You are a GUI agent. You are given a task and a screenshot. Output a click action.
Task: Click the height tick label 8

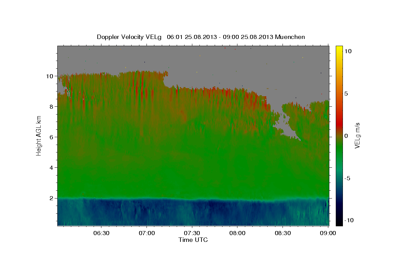click(51, 107)
